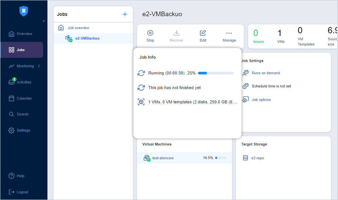Click the blue shield product logo
Viewport: 338px width, 200px height.
tap(24, 11)
